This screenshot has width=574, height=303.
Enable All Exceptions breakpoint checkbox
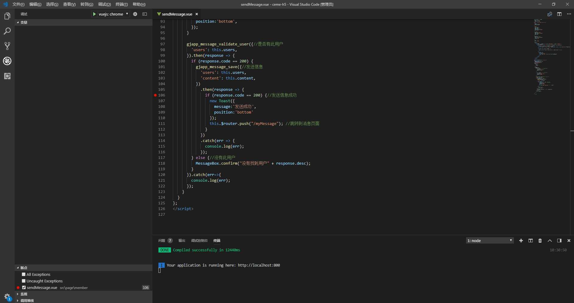(x=24, y=274)
